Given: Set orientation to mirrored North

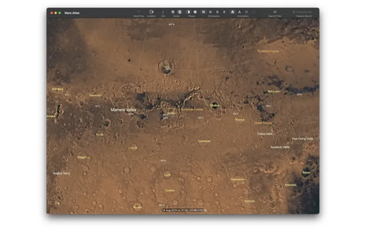Looking at the screenshot, I should pos(210,12).
